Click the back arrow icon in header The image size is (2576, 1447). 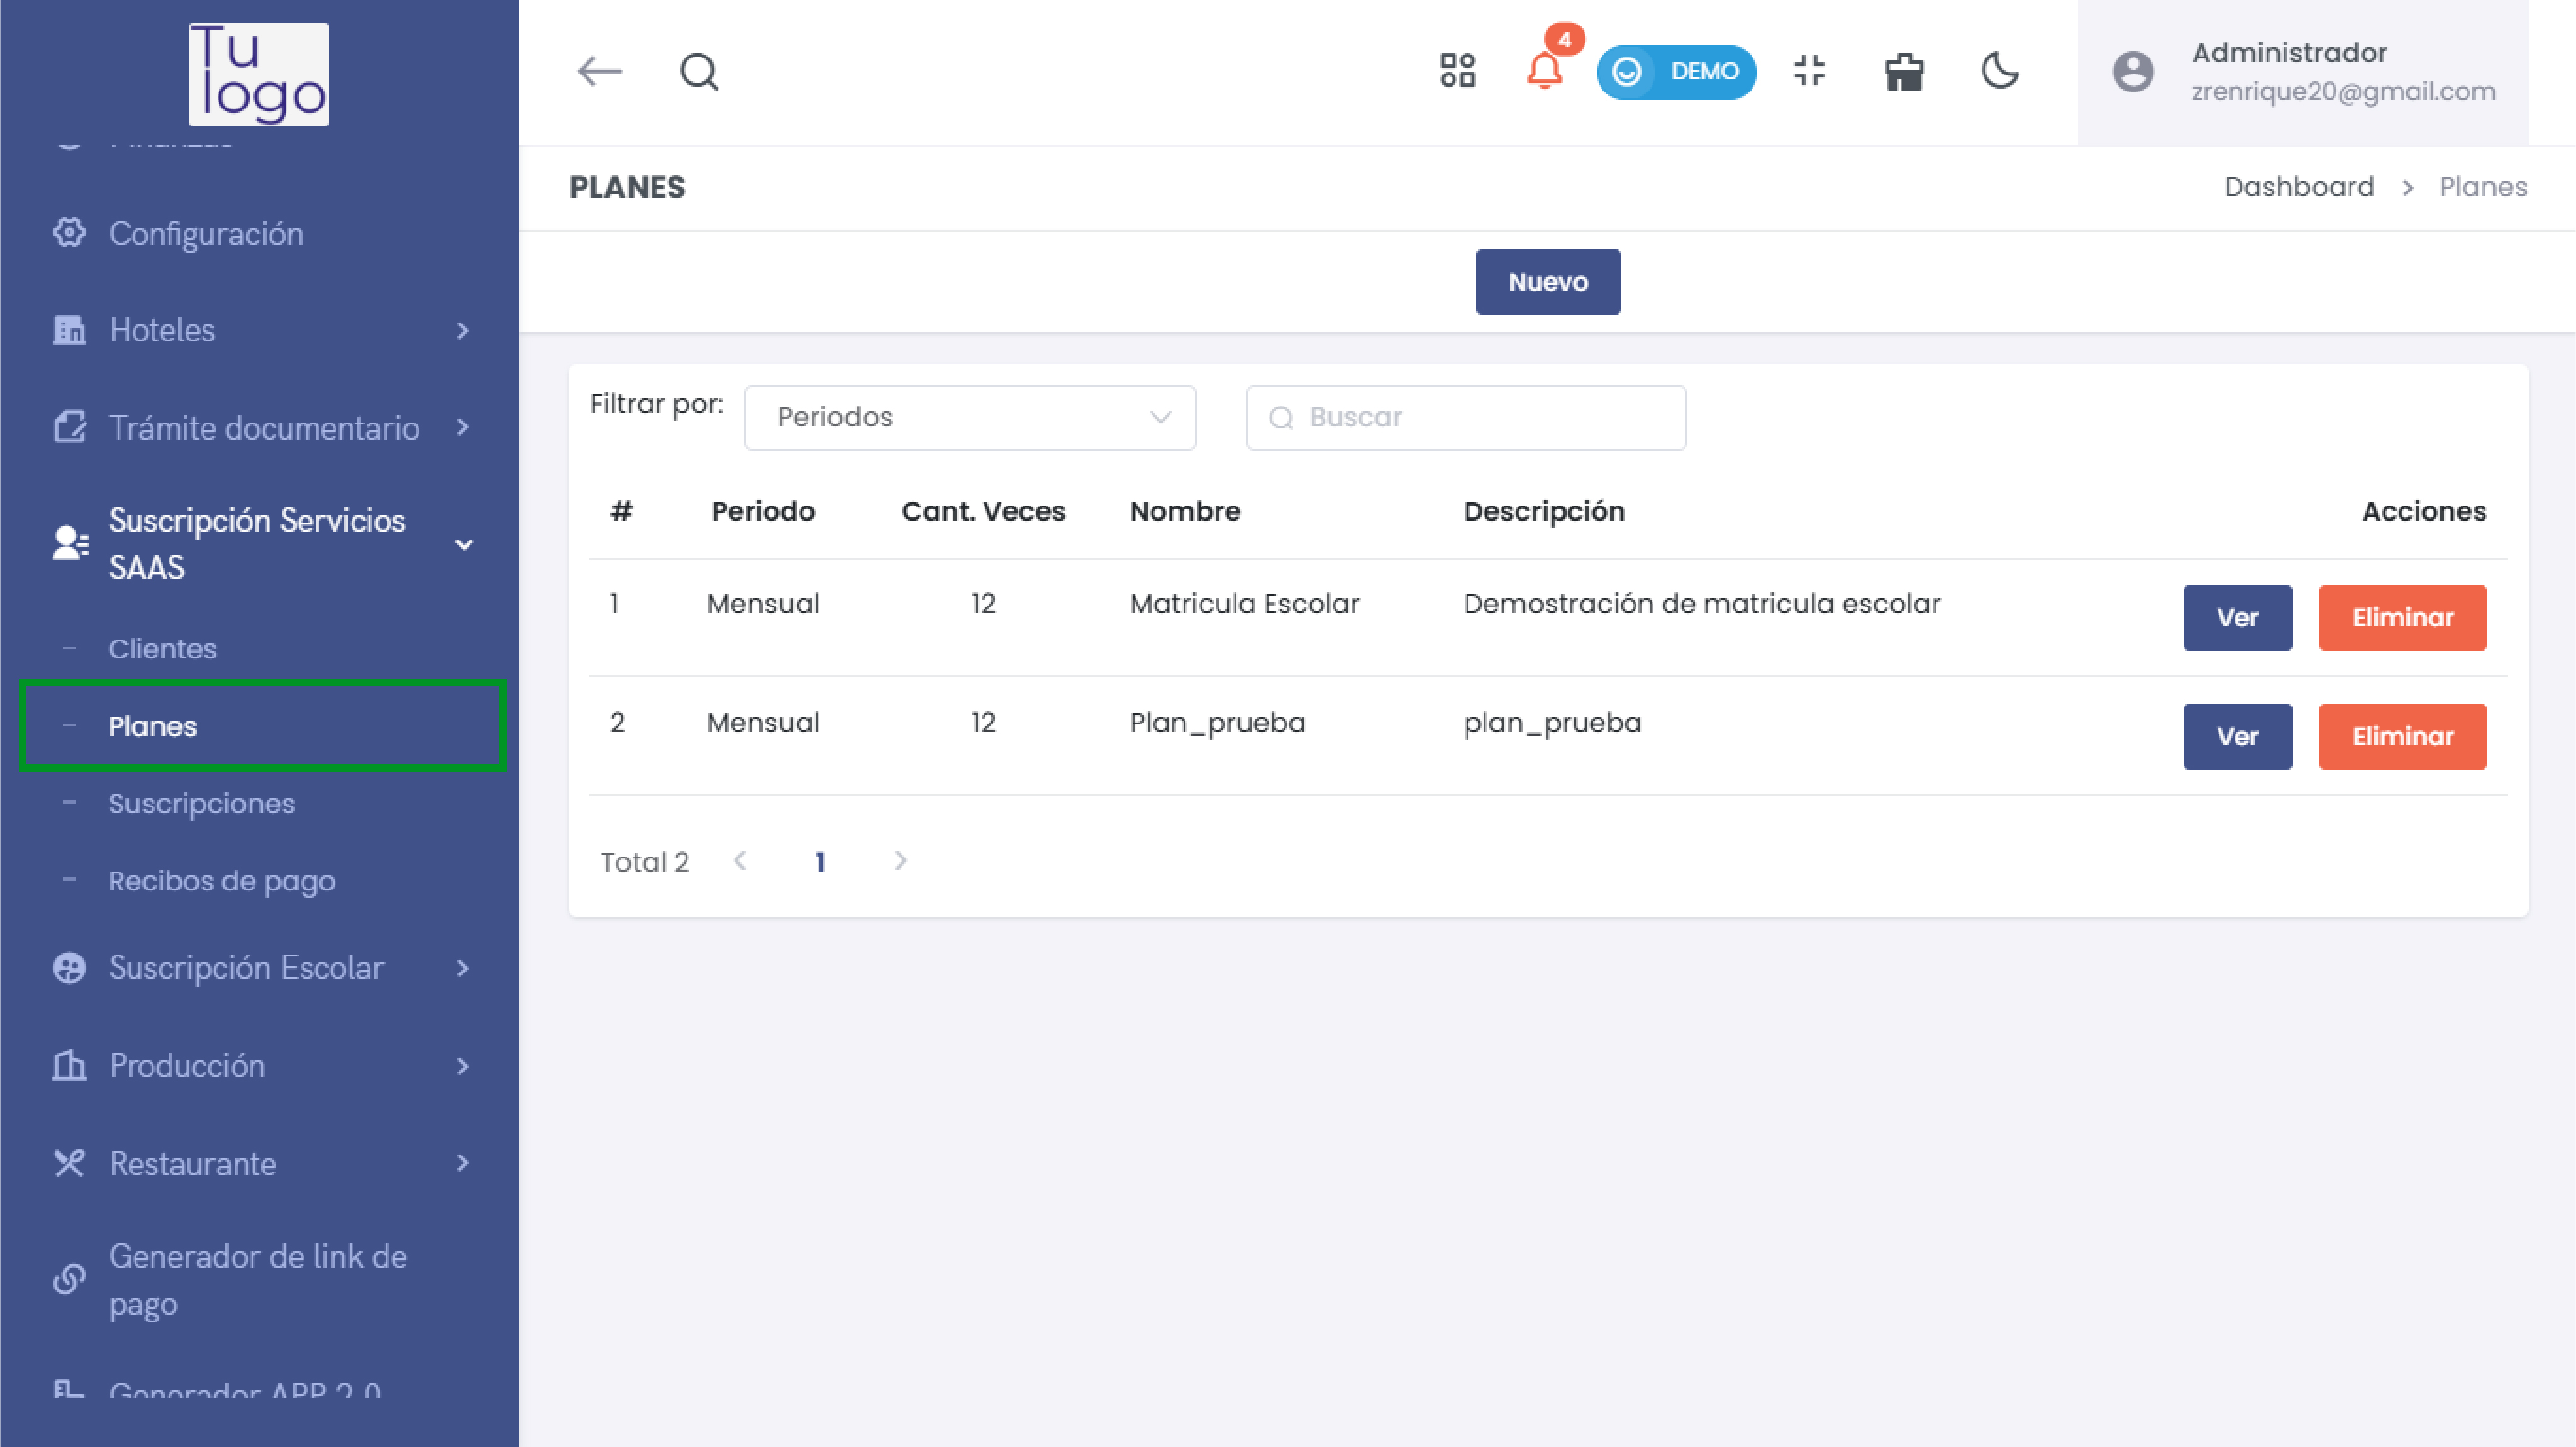tap(600, 72)
